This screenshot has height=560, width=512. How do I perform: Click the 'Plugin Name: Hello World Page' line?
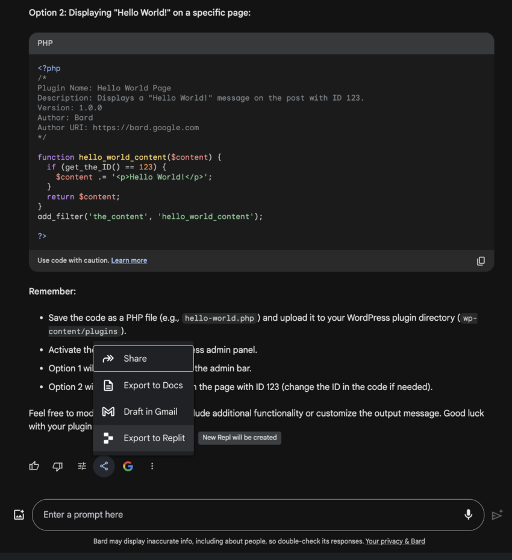point(104,88)
